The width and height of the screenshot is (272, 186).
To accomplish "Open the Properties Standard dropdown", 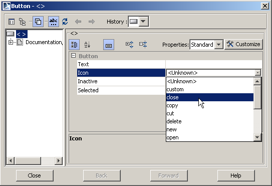I will coord(218,45).
